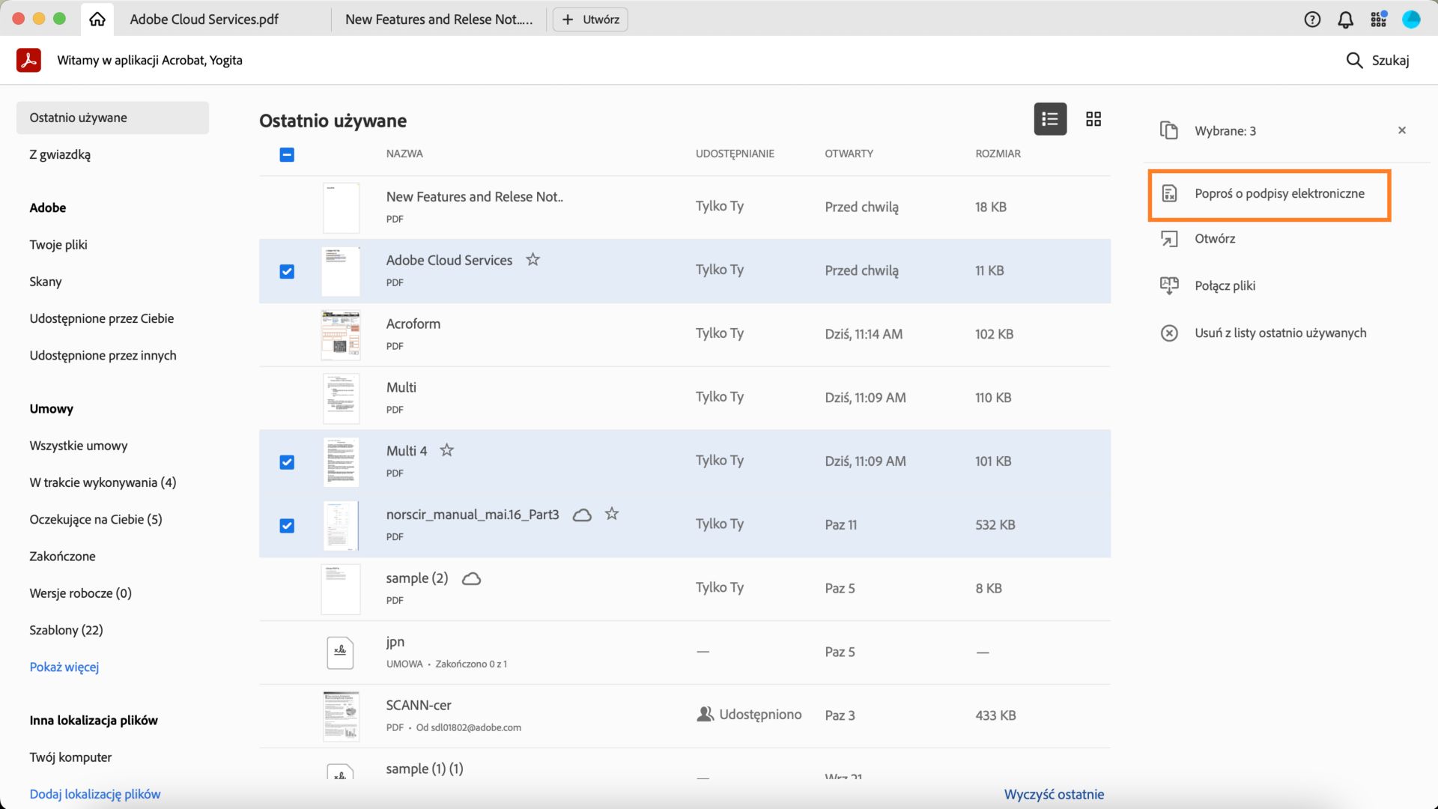Click the Home icon tab

click(97, 19)
